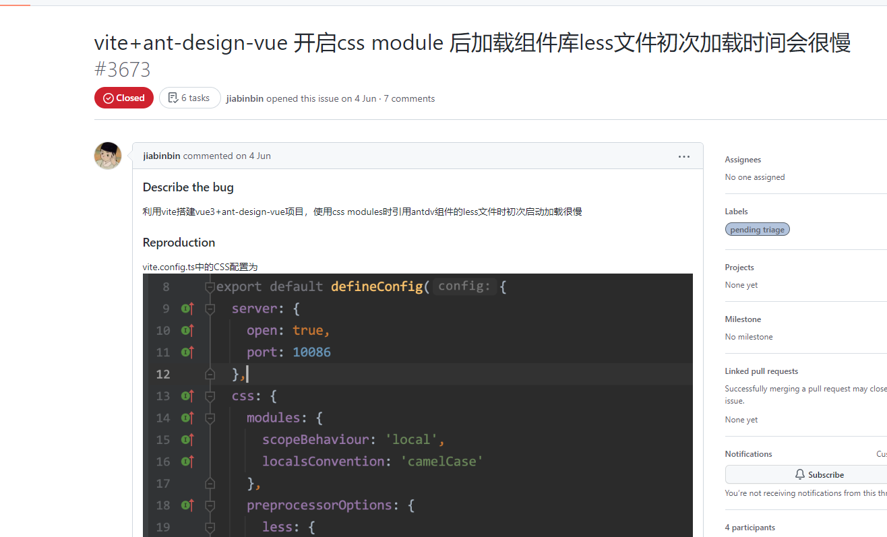Open the 6 tasks progress pill
Image resolution: width=887 pixels, height=537 pixels.
[190, 98]
